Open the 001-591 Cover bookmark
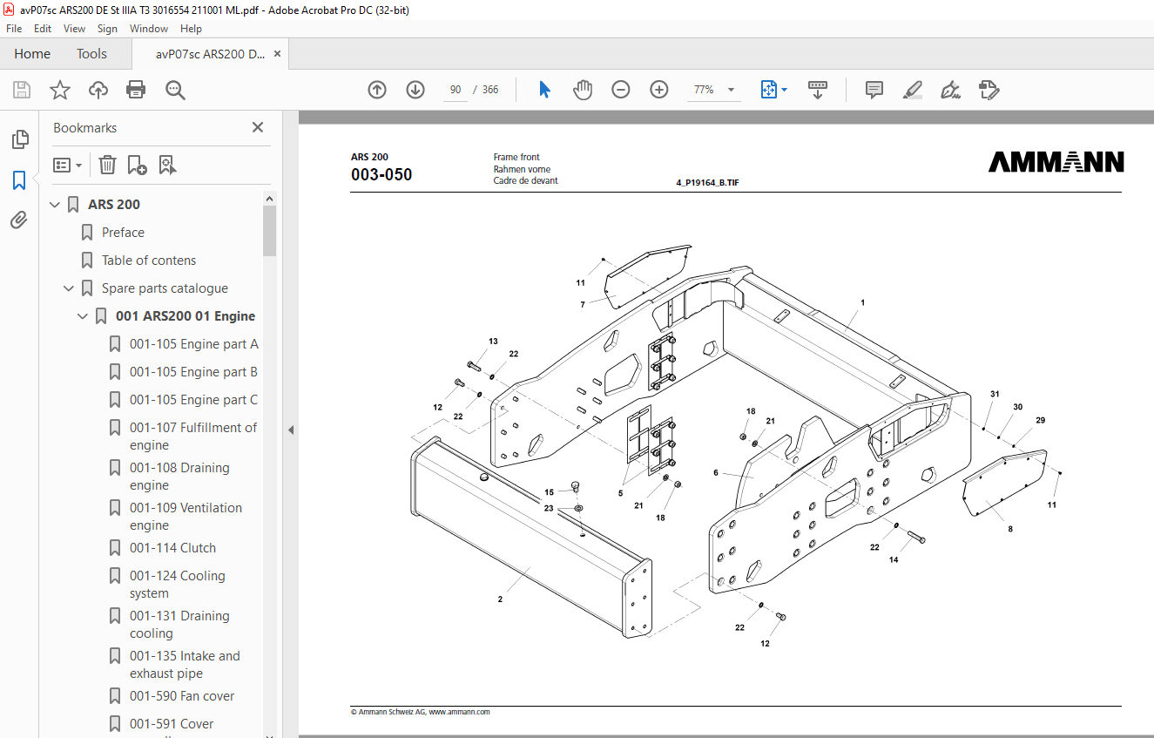Screen dimensions: 1154x738 [172, 724]
